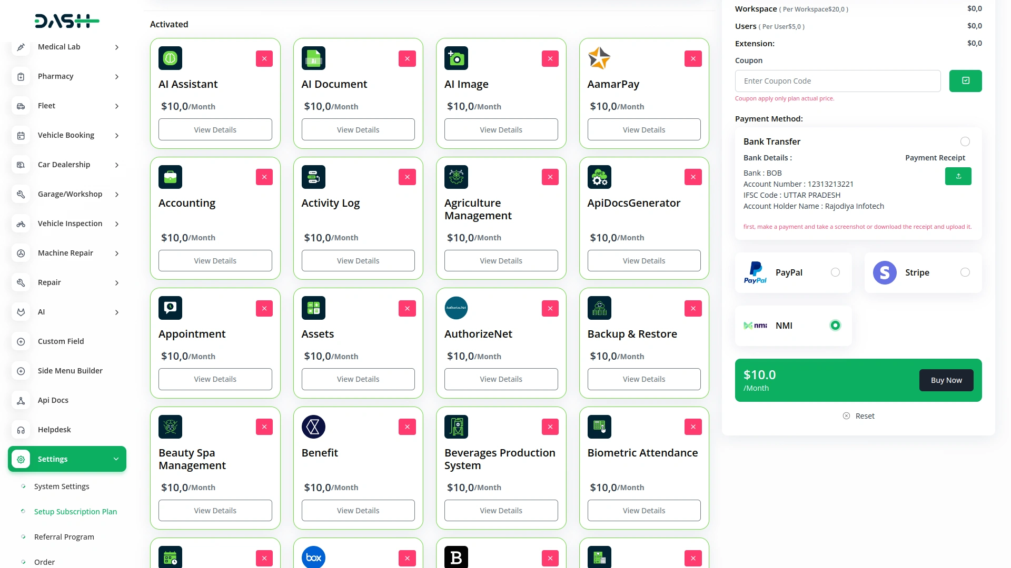Collapse the Settings sidebar section
The height and width of the screenshot is (568, 1011).
(116, 459)
